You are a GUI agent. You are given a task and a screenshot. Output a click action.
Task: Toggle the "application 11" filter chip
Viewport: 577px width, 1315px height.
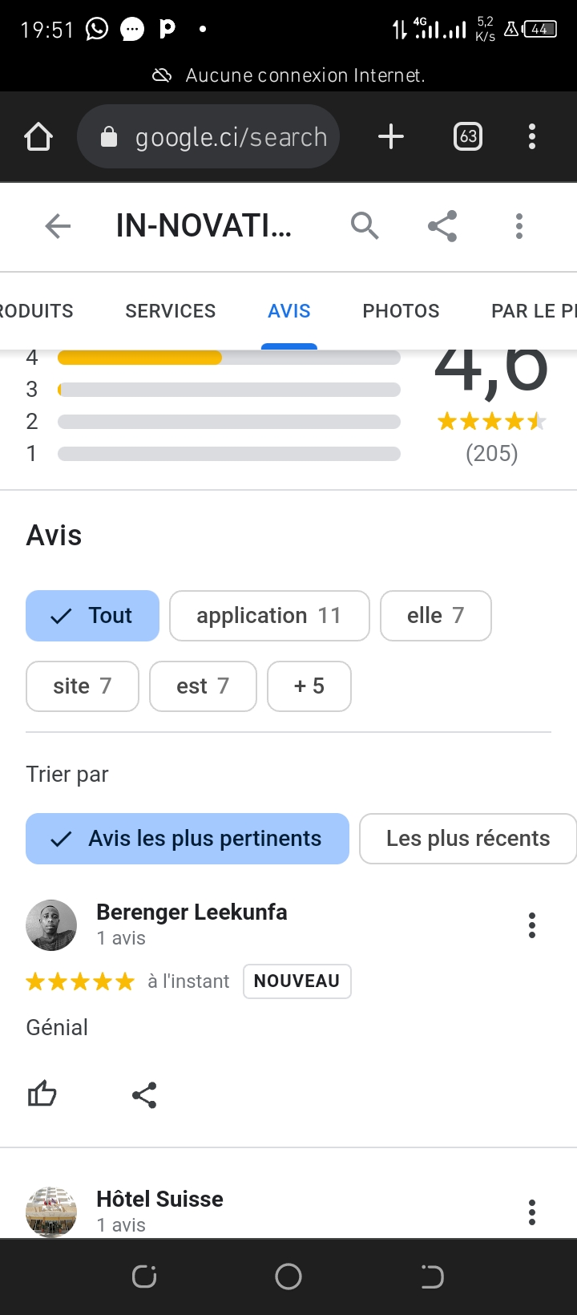[269, 616]
